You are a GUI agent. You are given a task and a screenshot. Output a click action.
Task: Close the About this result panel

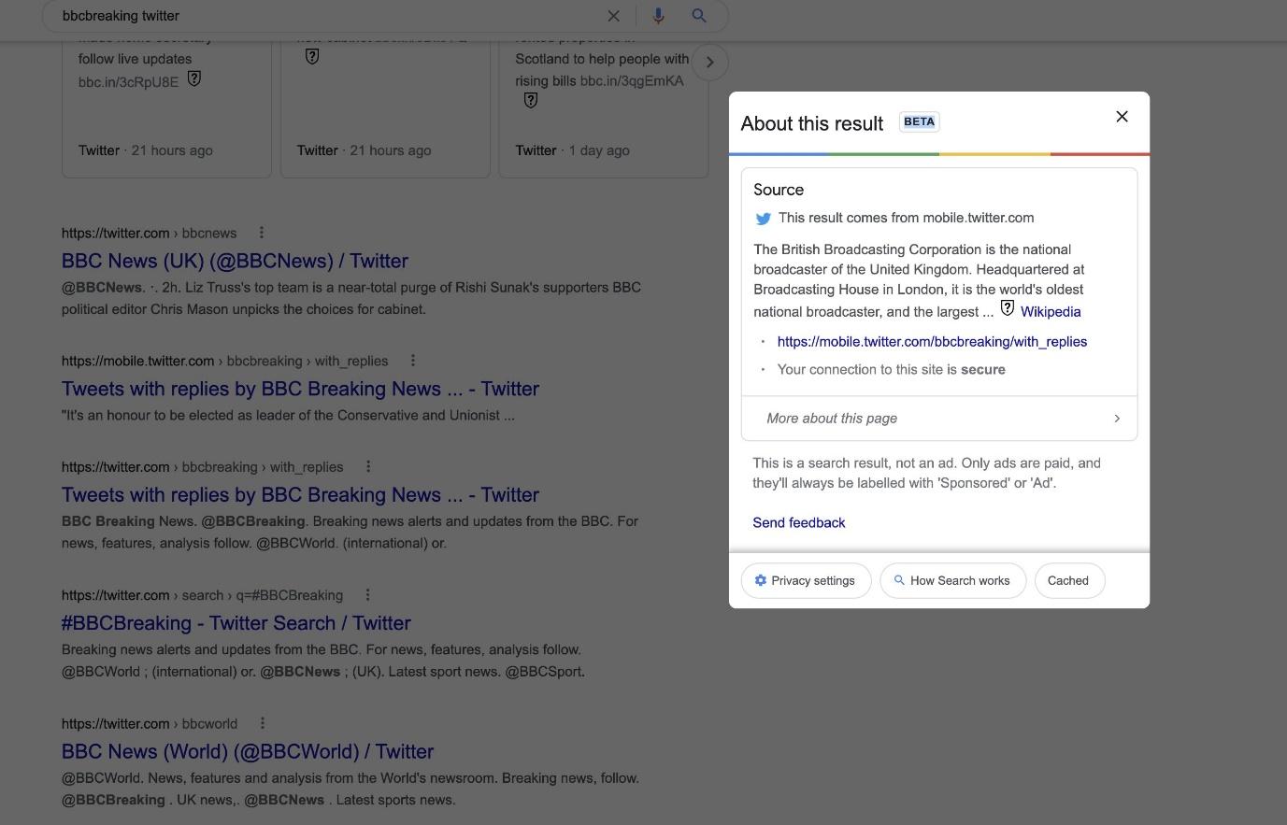click(1123, 117)
